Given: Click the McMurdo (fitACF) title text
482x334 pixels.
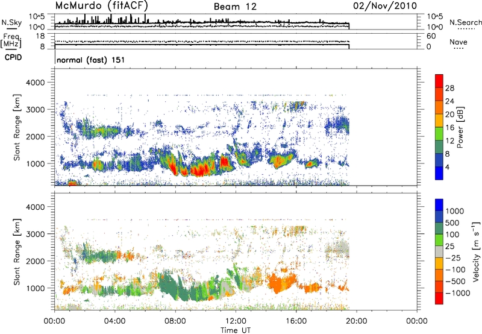Looking at the screenshot, I should pos(101,6).
